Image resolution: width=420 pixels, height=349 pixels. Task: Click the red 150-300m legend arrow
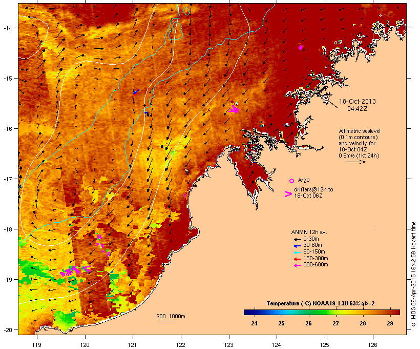click(x=297, y=259)
